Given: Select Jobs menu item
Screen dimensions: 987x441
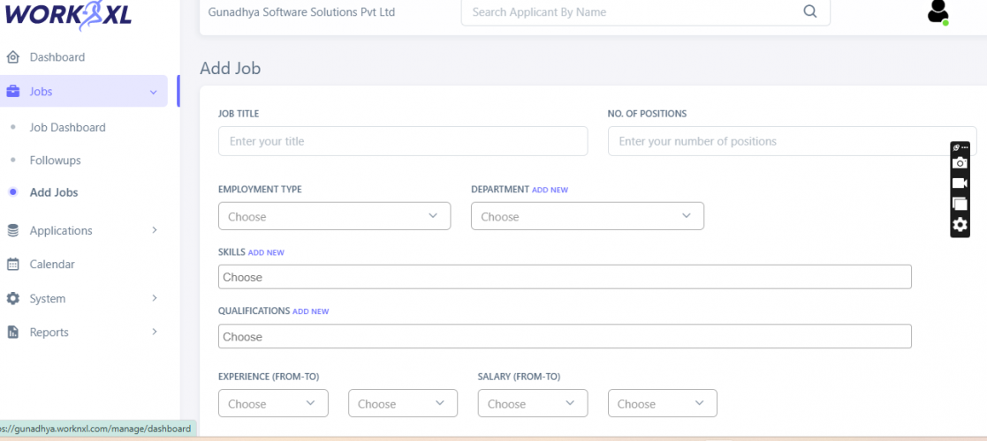Looking at the screenshot, I should click(x=84, y=91).
